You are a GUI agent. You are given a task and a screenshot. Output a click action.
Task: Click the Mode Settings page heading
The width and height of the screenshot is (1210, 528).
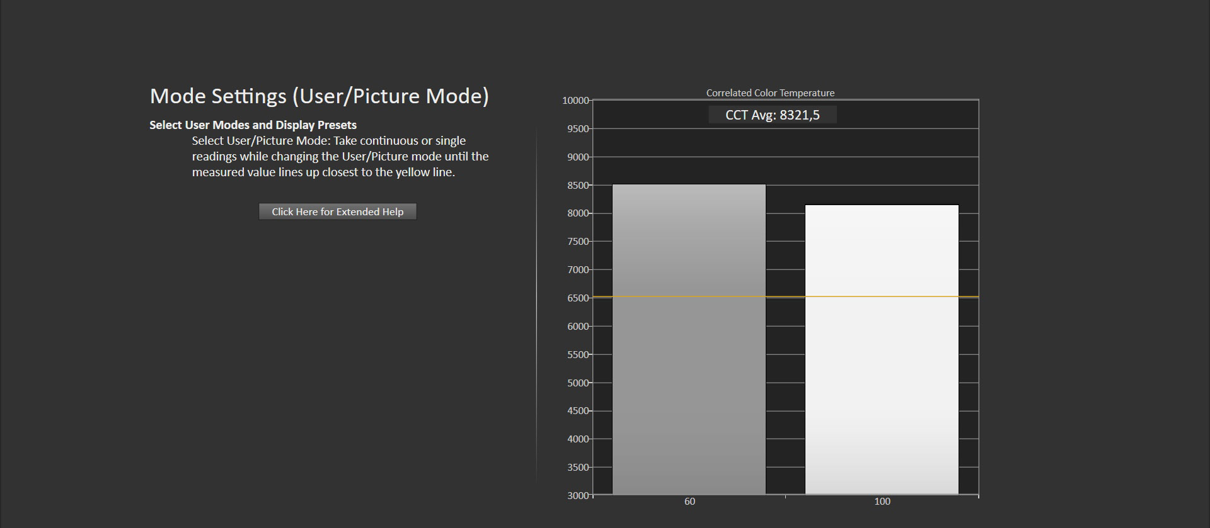point(319,96)
